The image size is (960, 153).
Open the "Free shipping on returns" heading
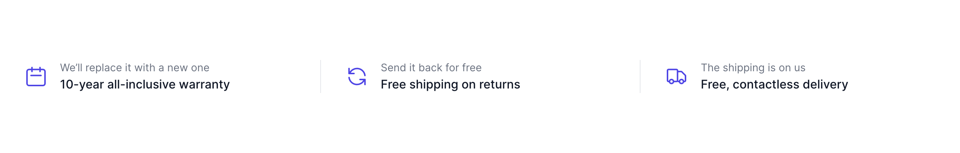(450, 84)
